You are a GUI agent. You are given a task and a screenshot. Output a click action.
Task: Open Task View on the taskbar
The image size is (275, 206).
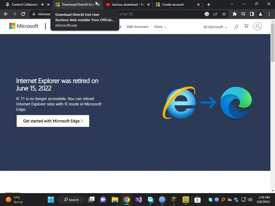91,200
